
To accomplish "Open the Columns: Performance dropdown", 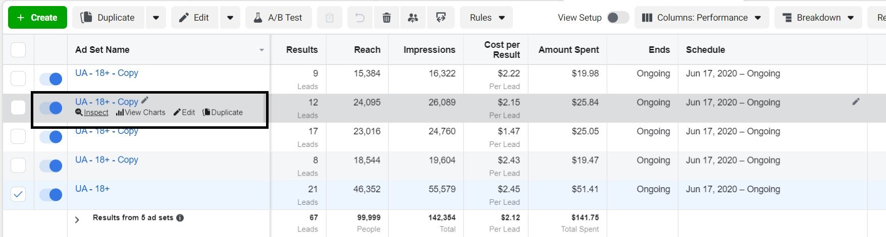I will coord(702,18).
